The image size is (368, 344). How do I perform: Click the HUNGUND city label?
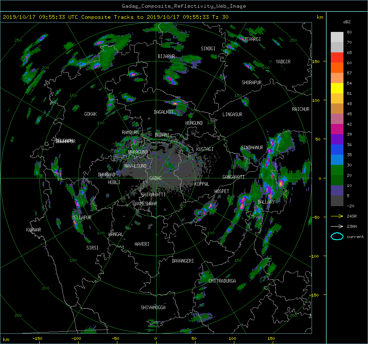coord(194,123)
